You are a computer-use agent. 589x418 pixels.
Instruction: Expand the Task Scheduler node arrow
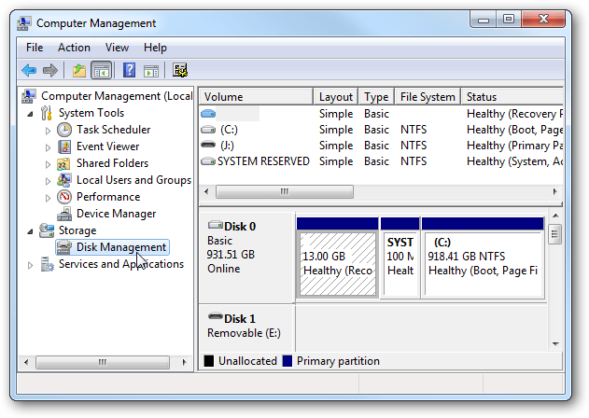pos(49,131)
